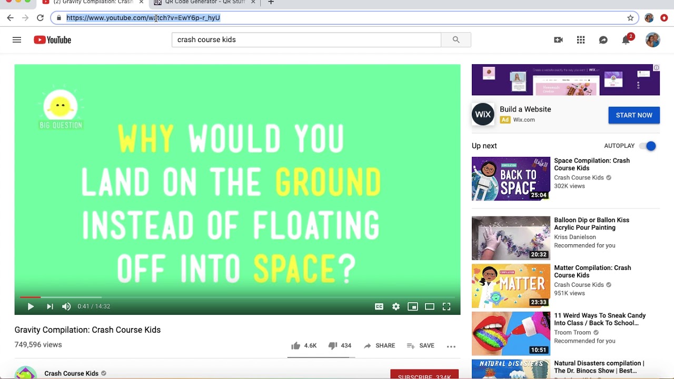Click the search magnifier button

(x=456, y=39)
